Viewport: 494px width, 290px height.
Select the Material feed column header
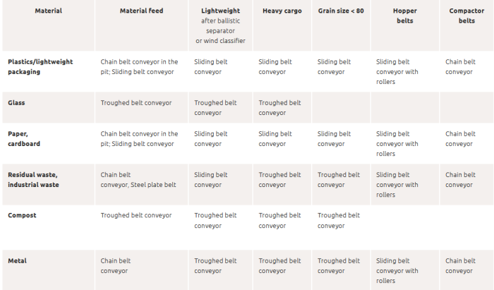141,11
